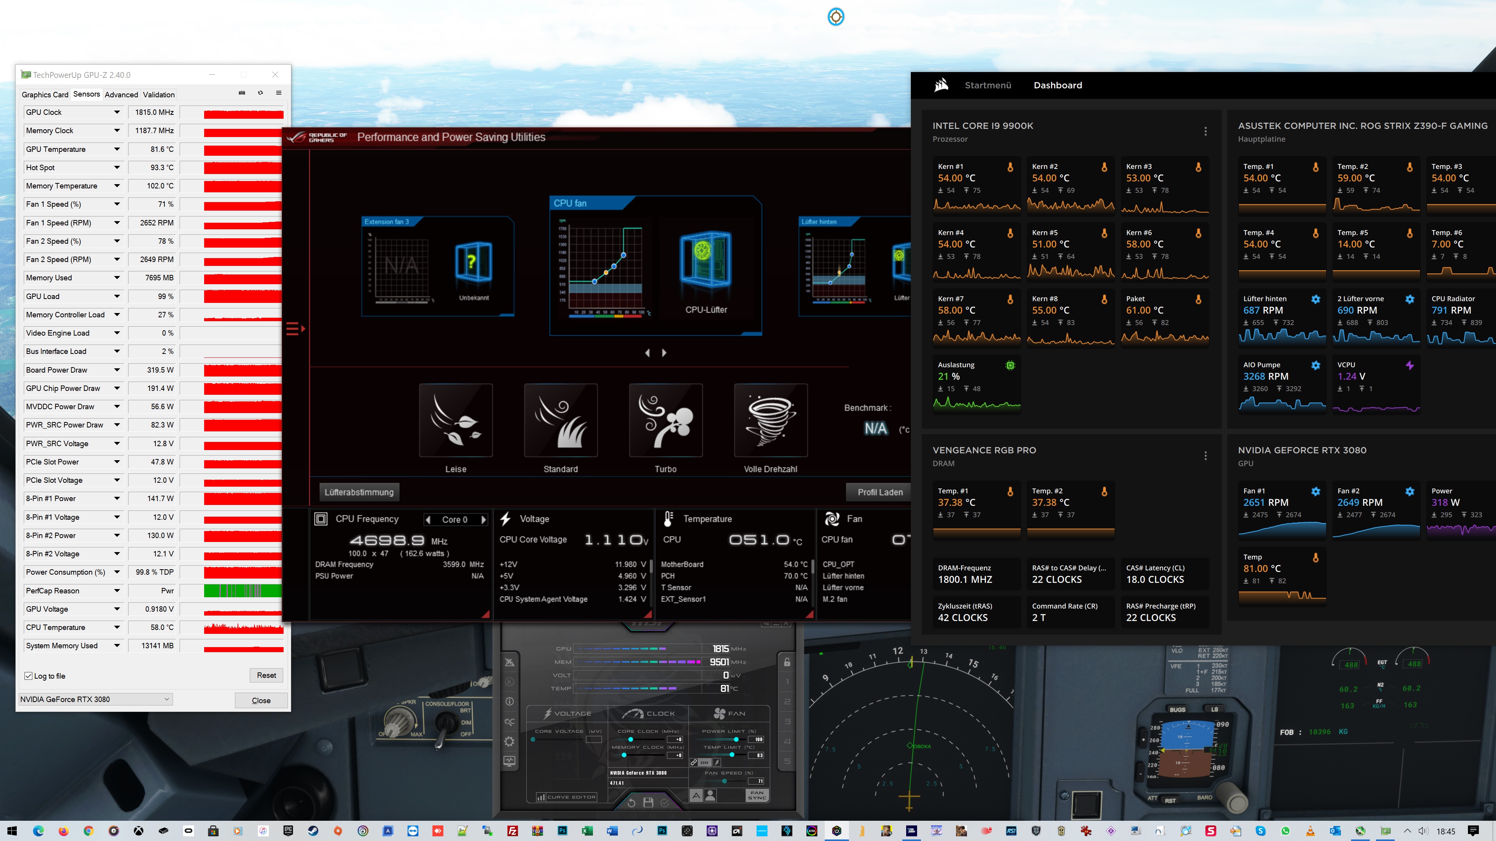
Task: Select the next CPU core with right arrow
Action: pyautogui.click(x=483, y=520)
